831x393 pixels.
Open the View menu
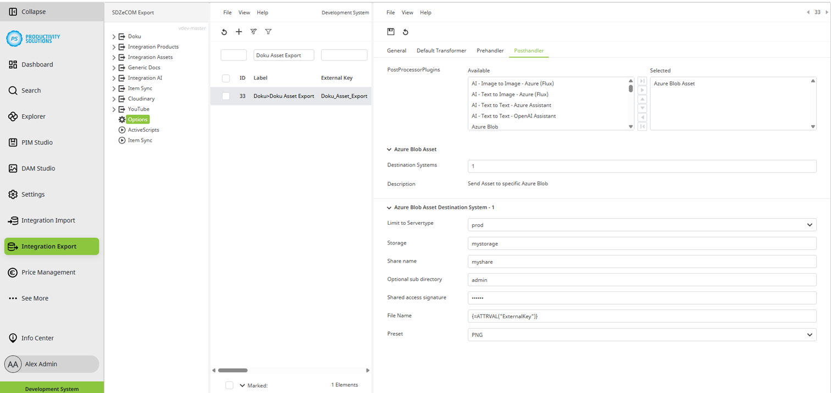click(407, 12)
